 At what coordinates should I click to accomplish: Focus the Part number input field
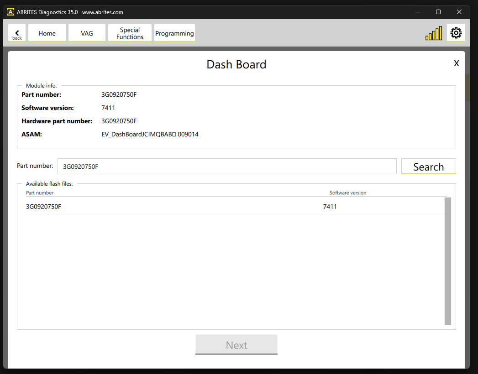pyautogui.click(x=227, y=166)
